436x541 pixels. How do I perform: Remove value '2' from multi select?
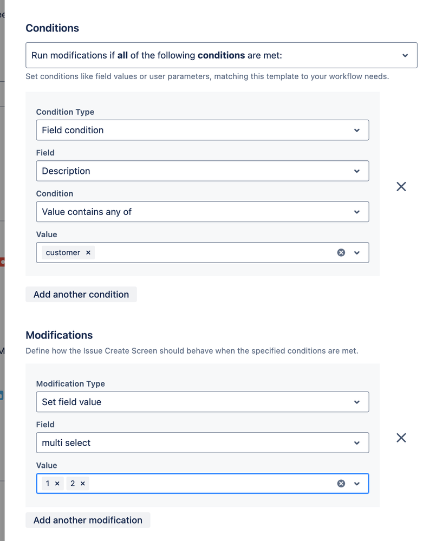pyautogui.click(x=83, y=484)
